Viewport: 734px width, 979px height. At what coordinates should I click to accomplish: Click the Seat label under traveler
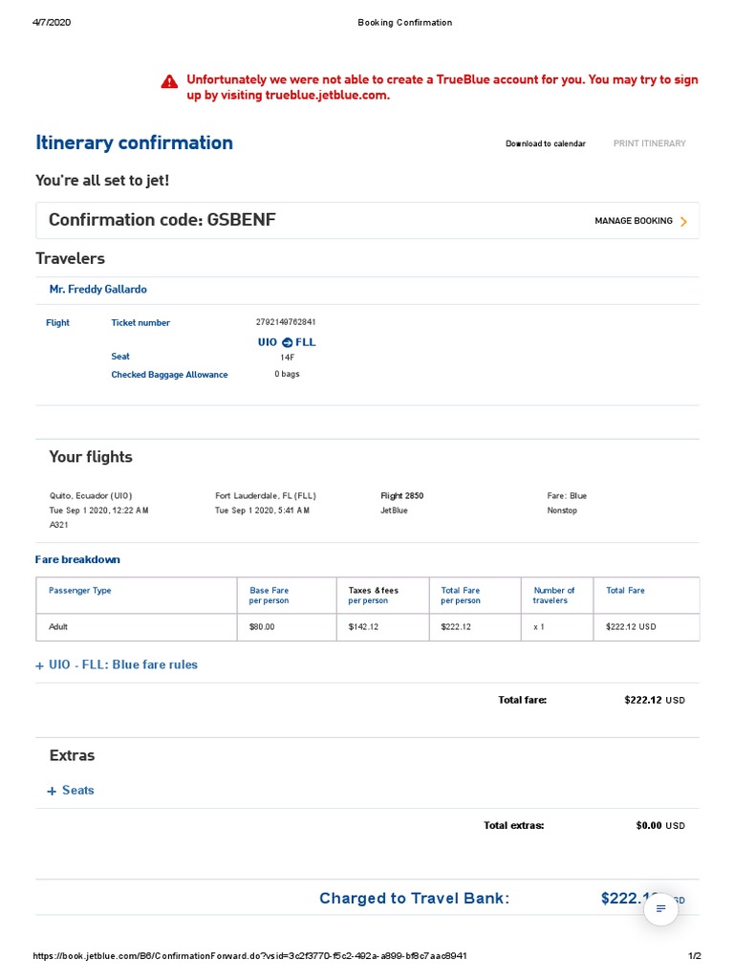[120, 357]
